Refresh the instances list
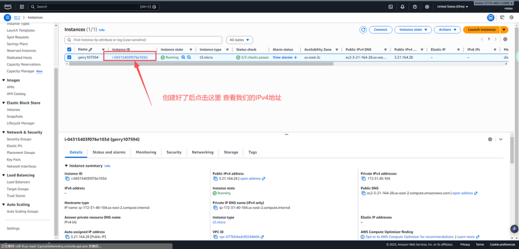519x249 pixels. coord(363,30)
